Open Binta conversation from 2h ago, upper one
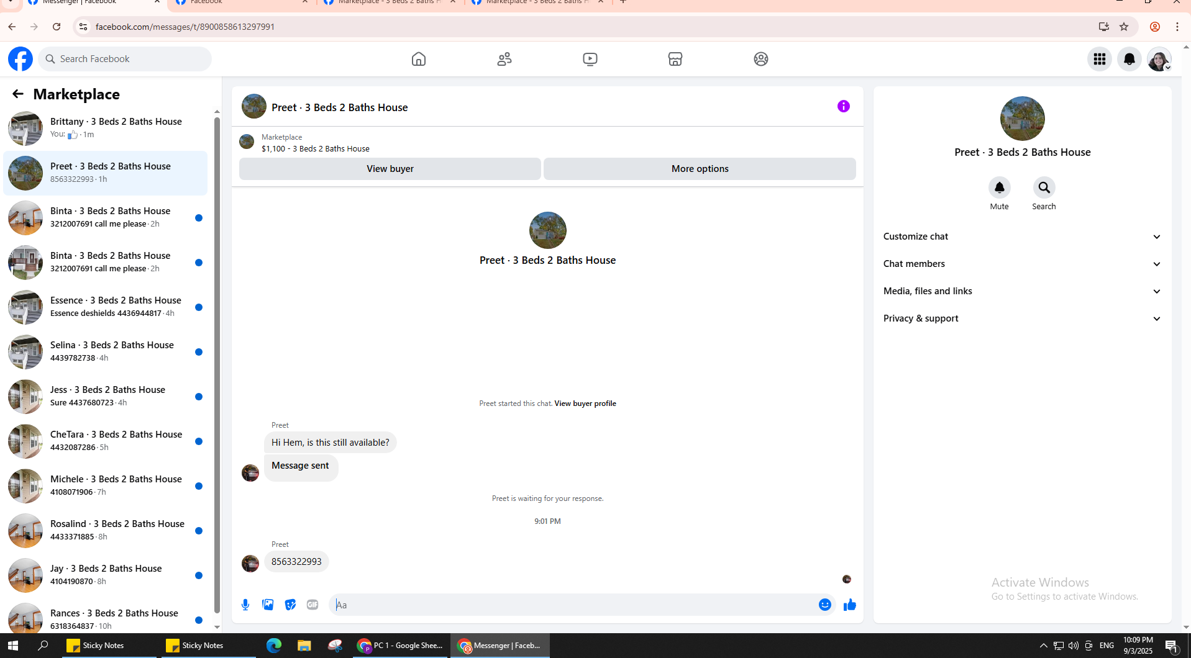Image resolution: width=1191 pixels, height=658 pixels. [106, 217]
